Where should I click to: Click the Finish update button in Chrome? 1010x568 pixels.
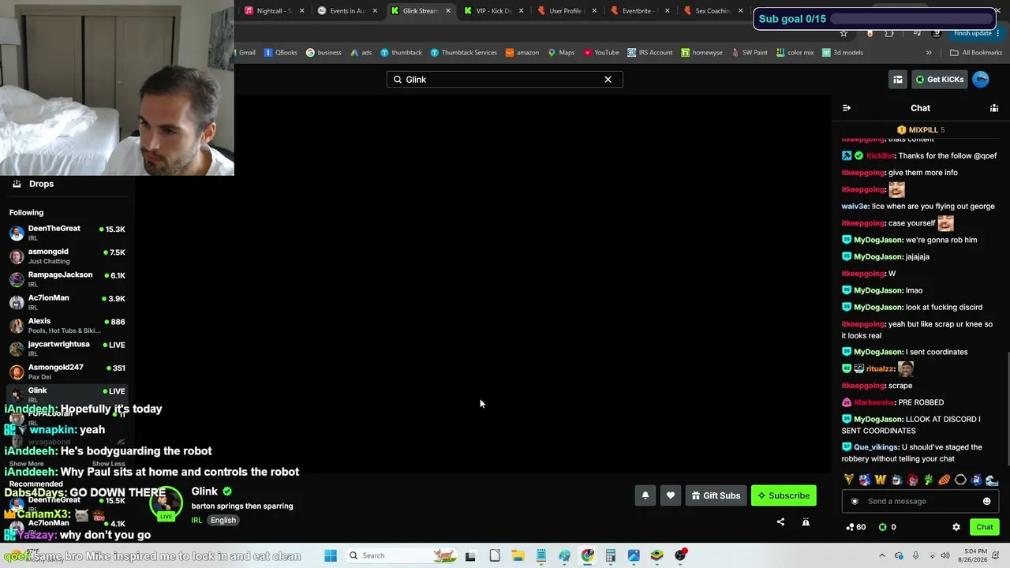(976, 33)
